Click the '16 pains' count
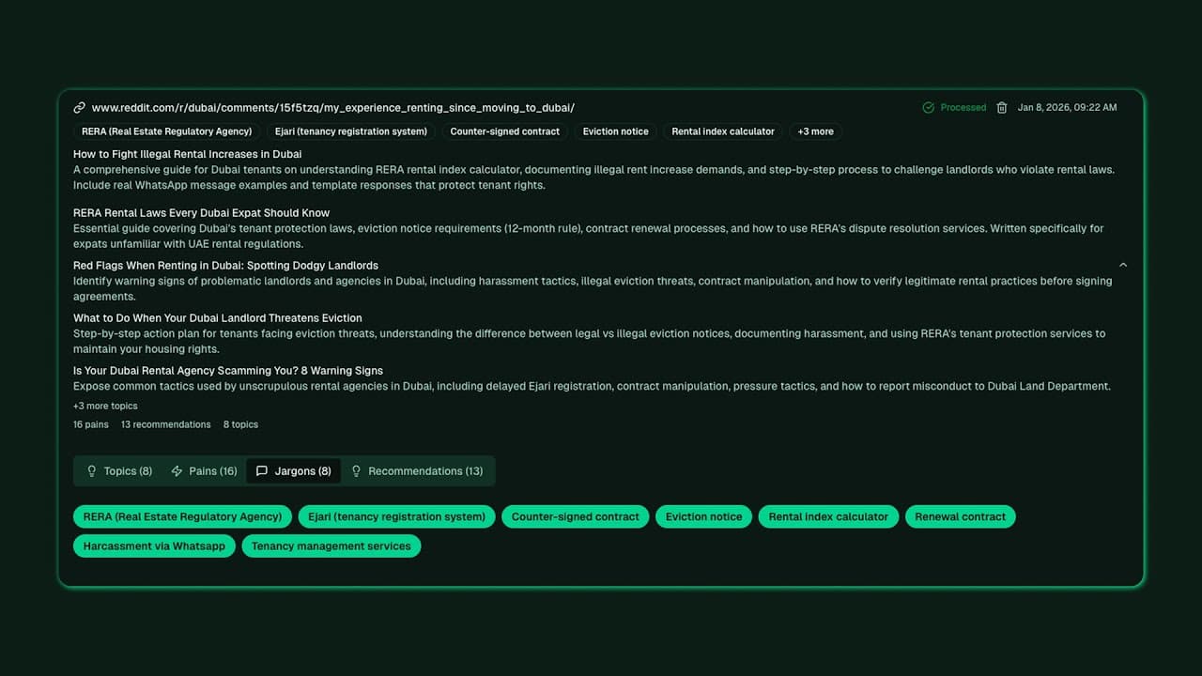 [91, 424]
